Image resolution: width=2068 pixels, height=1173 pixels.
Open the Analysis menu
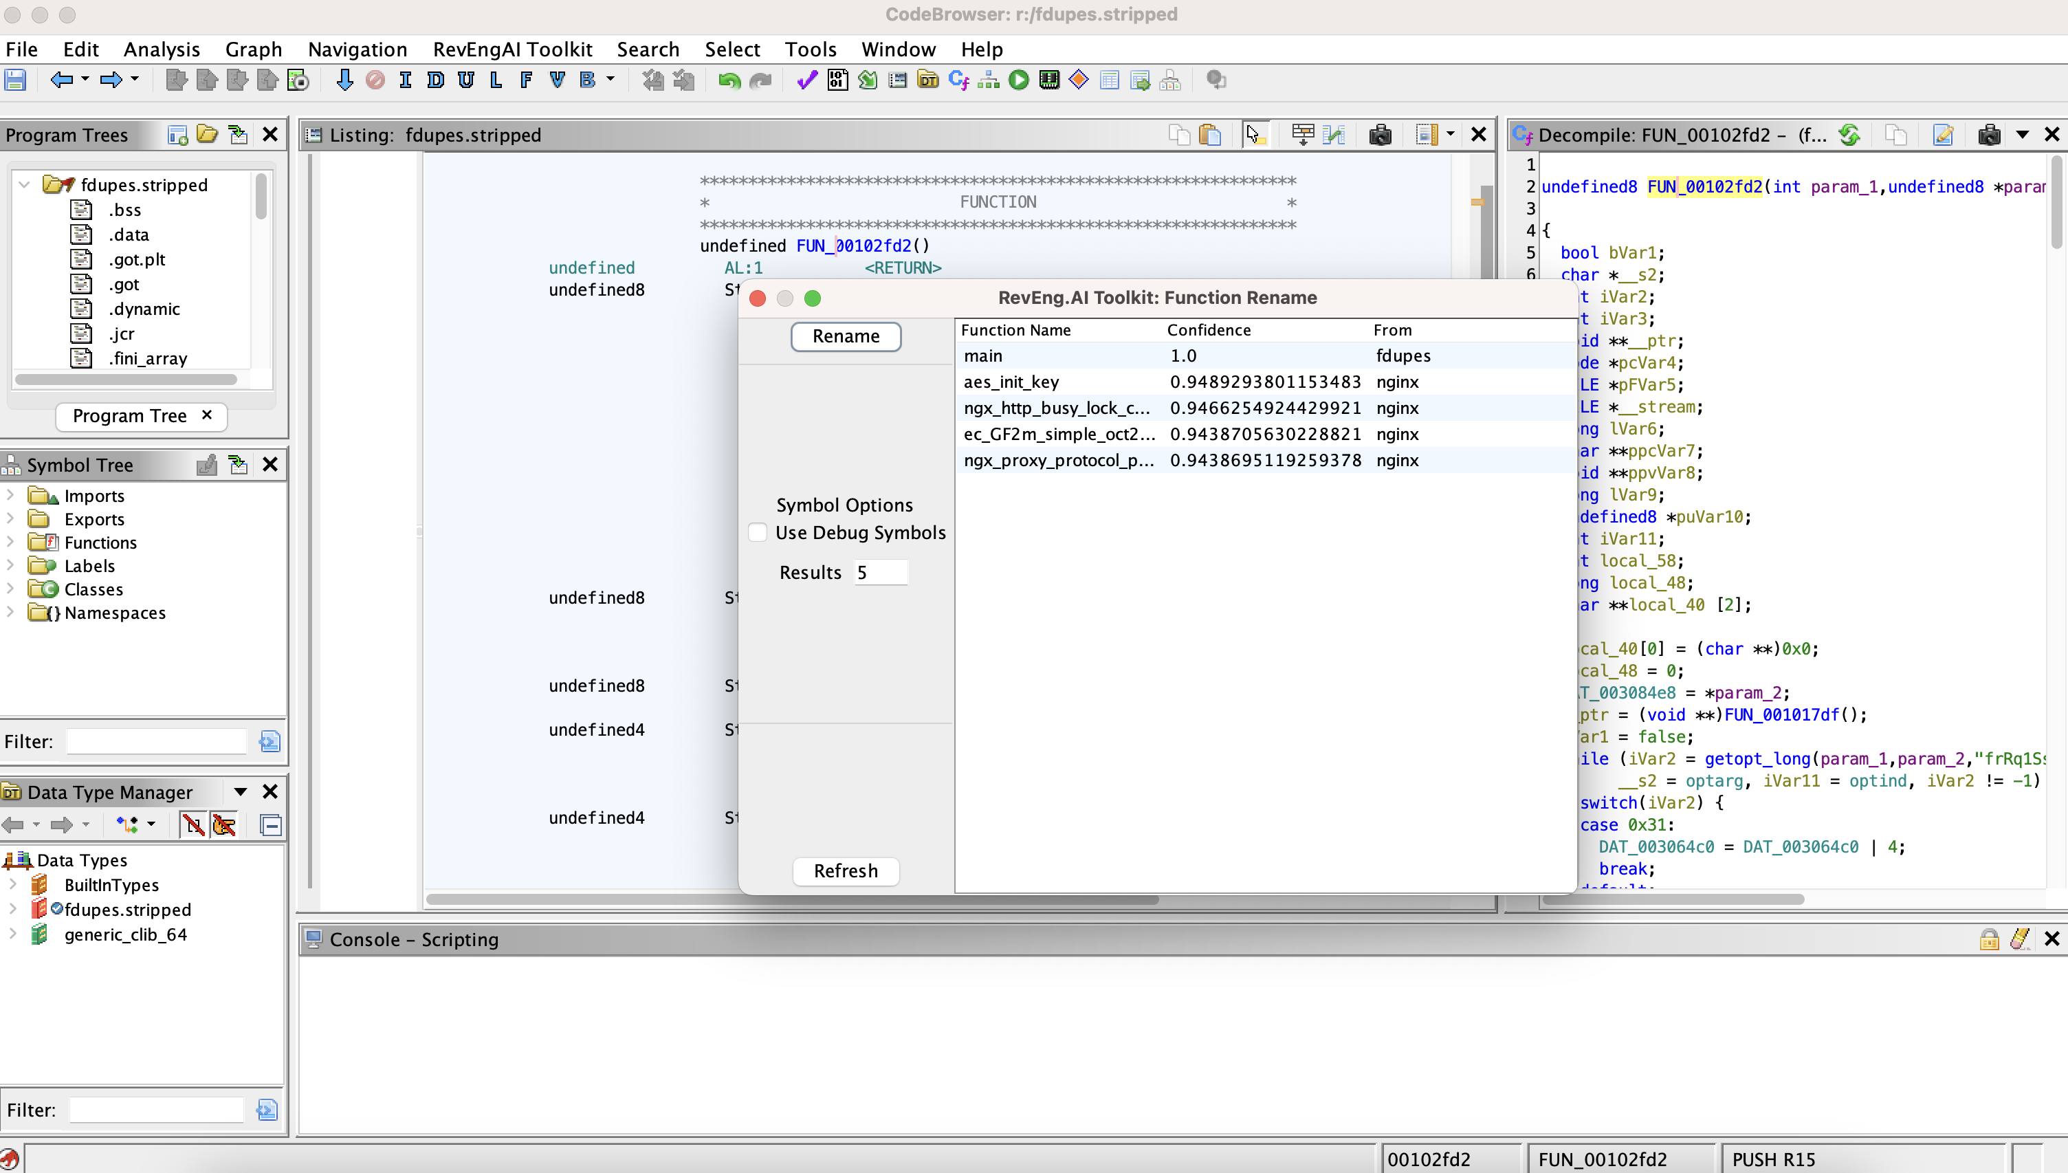(x=160, y=50)
